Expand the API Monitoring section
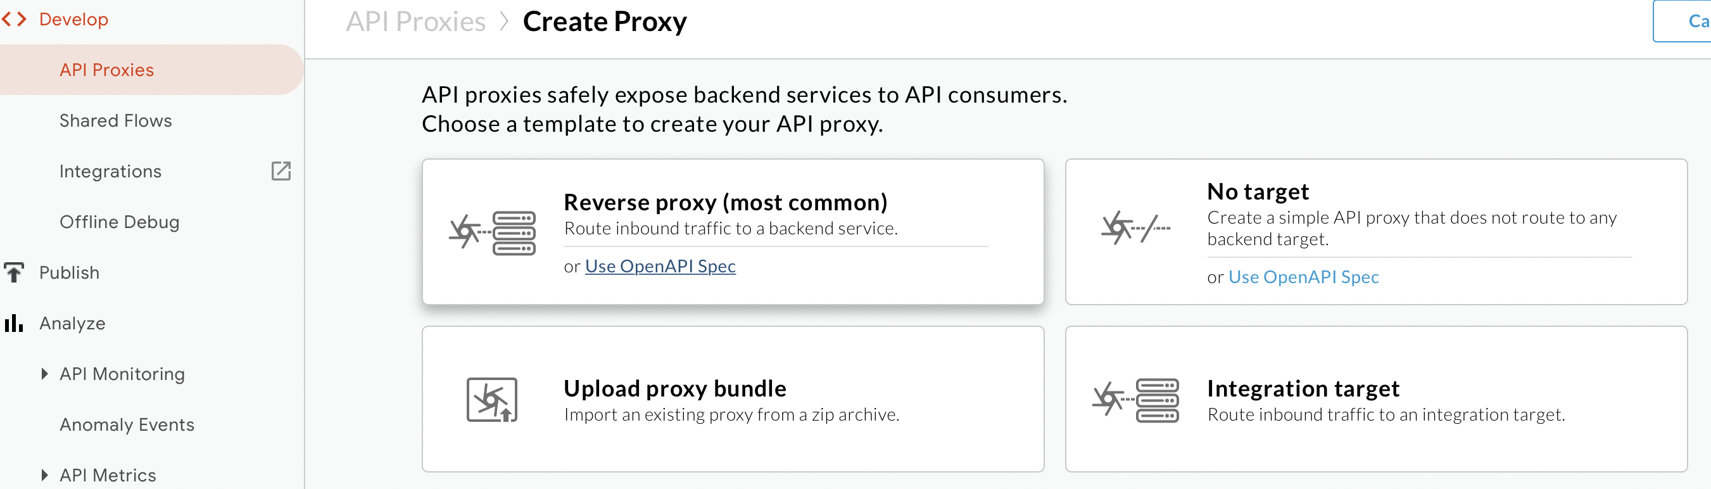The height and width of the screenshot is (489, 1711). pyautogui.click(x=44, y=373)
